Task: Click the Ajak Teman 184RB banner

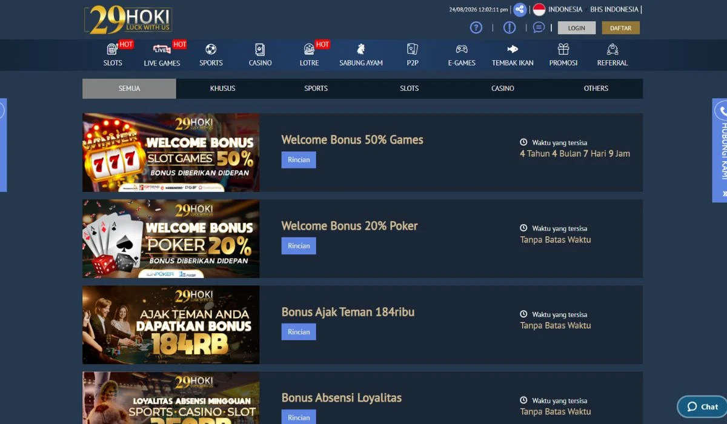Action: pos(171,325)
